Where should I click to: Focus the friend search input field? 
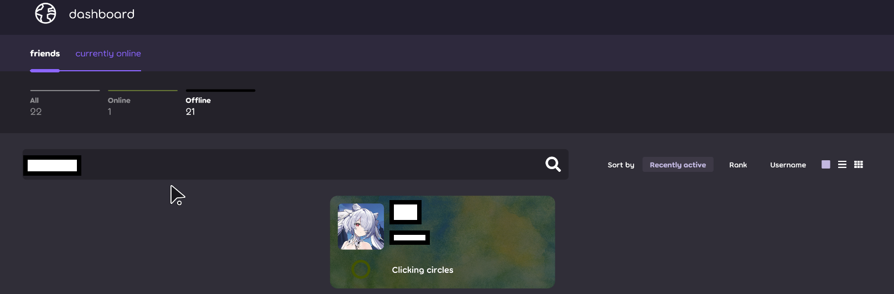coord(295,164)
